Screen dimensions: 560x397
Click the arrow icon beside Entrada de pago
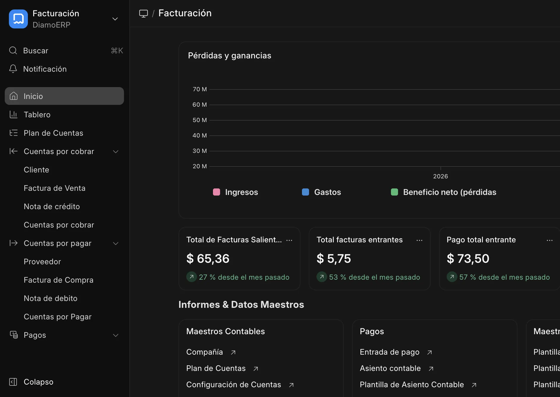429,352
